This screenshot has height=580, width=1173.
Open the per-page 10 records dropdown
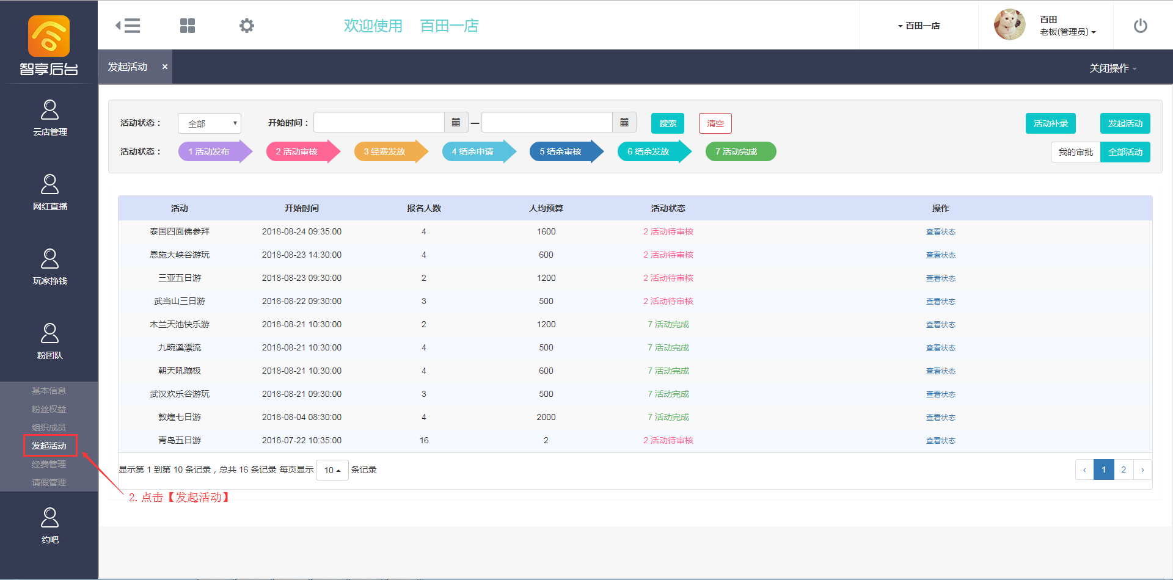pos(332,470)
